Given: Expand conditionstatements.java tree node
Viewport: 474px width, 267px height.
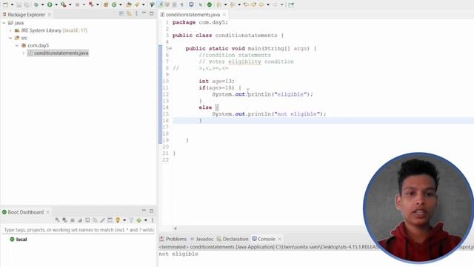Looking at the screenshot, I should [24, 53].
